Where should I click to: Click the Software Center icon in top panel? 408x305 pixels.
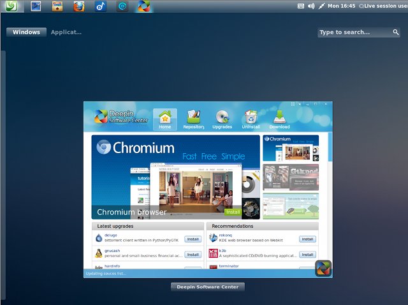pos(144,6)
